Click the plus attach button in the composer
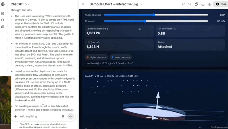Viewport: 228px width, 129px height. [x=15, y=116]
